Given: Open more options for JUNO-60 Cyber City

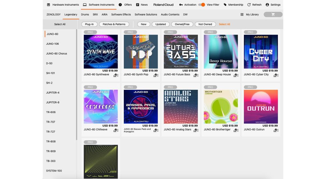Looking at the screenshot, I should (x=278, y=75).
